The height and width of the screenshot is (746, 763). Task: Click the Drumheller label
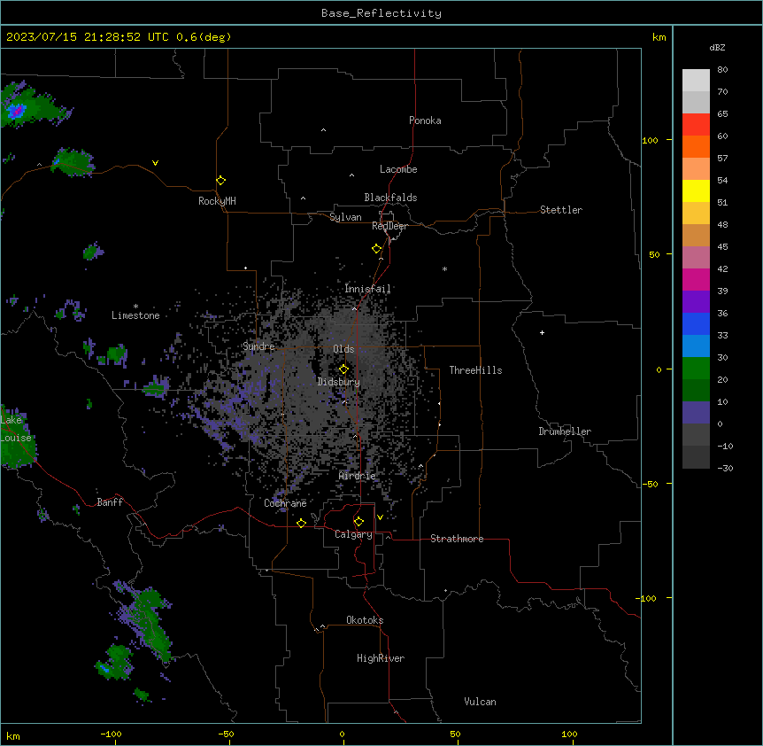tap(565, 431)
